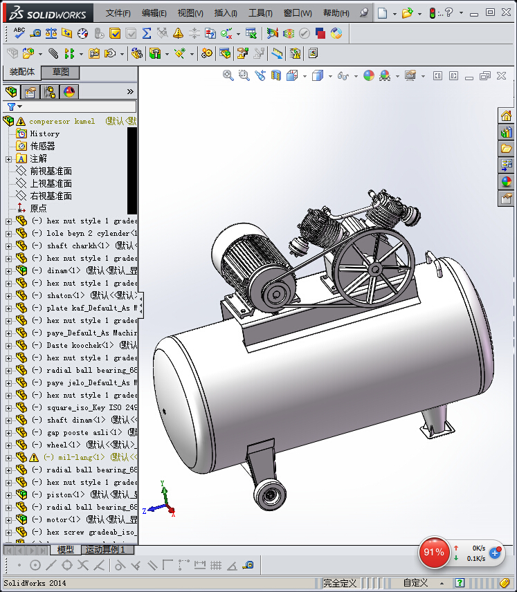The width and height of the screenshot is (517, 592).
Task: Select the 前视基准面 plane
Action: click(x=51, y=172)
